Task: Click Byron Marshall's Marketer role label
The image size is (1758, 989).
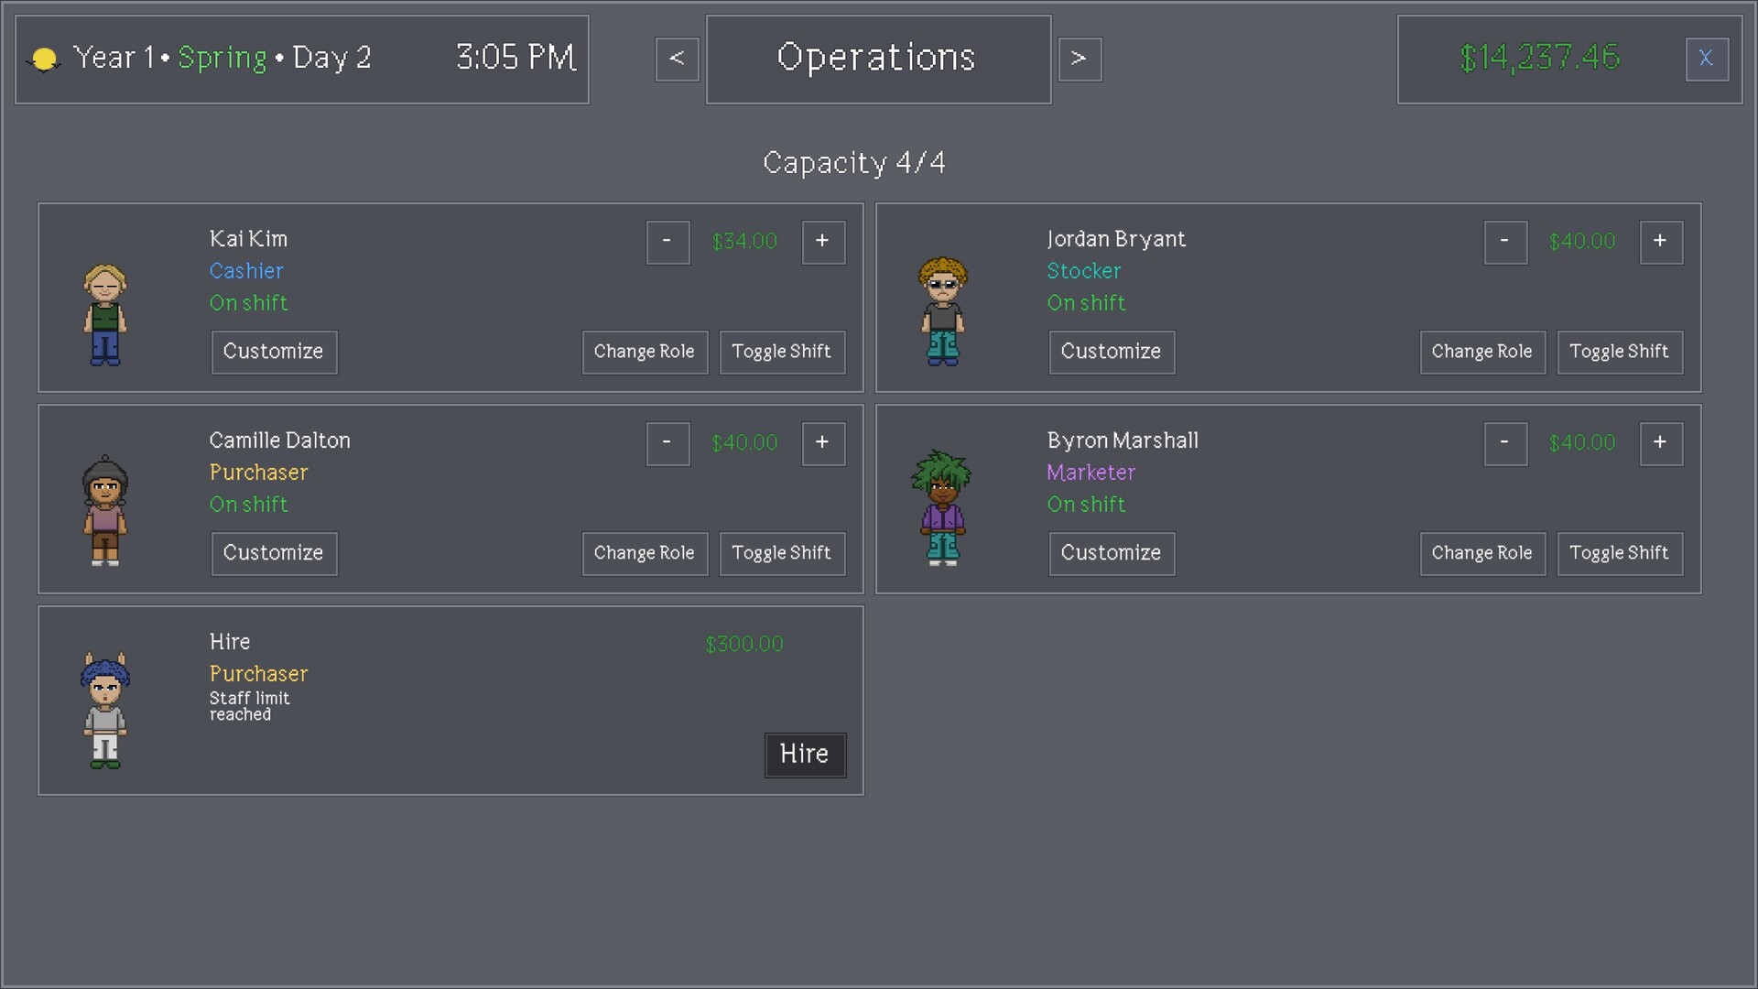Action: [1091, 473]
